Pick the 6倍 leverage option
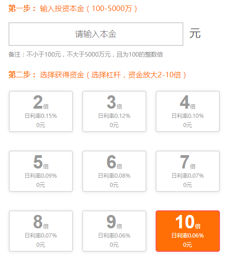Viewport: 230px width, 261px height. pos(114,171)
